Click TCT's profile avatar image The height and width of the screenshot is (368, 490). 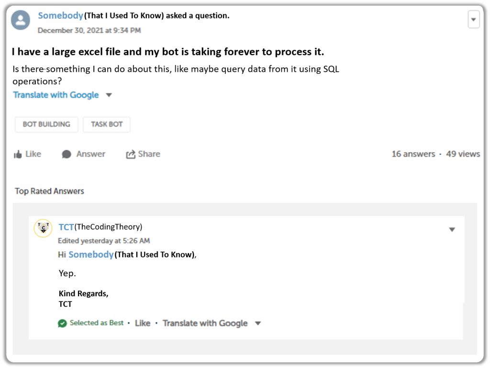[x=43, y=228]
